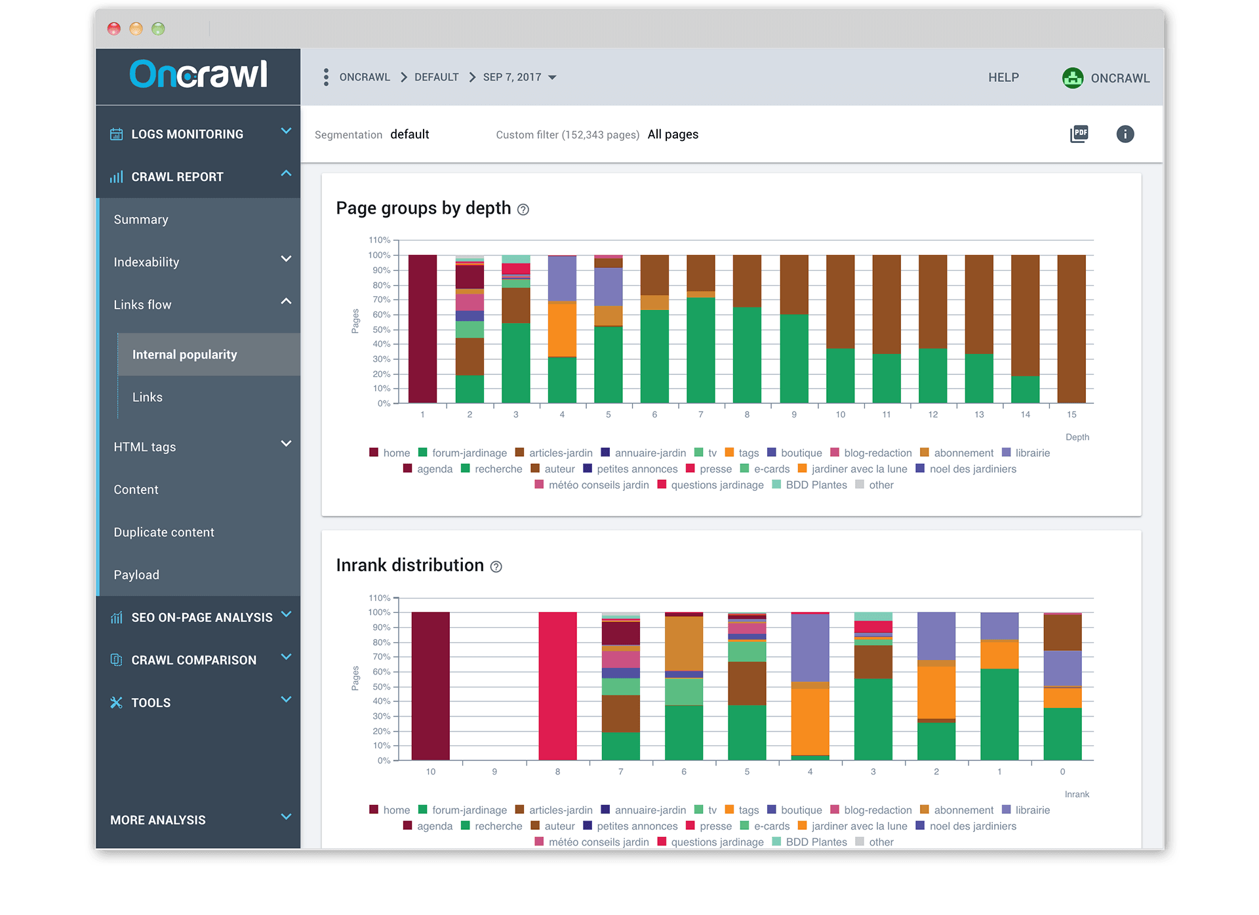Go to the Content report

click(x=136, y=490)
